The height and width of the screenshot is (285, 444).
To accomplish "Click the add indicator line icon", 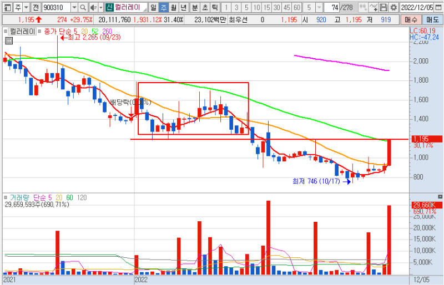I will (374, 7).
